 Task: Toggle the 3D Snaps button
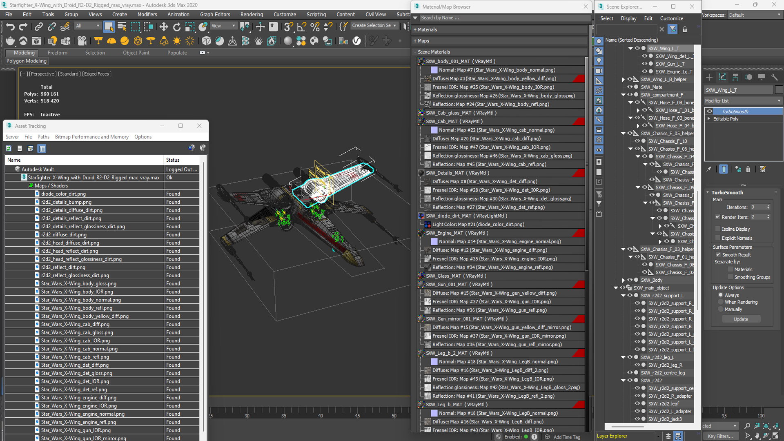[x=288, y=27]
